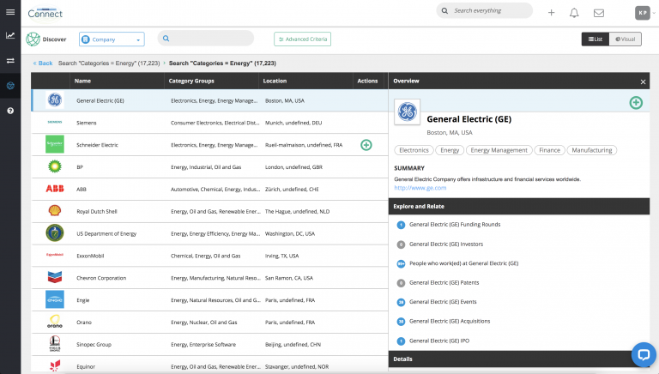Expand General Electric (GE) Funding Rounds
659x374 pixels.
tap(455, 225)
